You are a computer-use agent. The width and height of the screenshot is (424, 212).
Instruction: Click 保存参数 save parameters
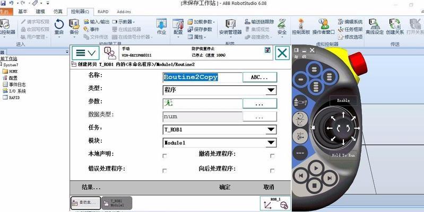coord(200,29)
